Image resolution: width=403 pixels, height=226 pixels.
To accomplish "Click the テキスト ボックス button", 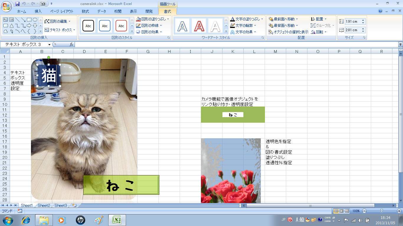I will [x=60, y=30].
